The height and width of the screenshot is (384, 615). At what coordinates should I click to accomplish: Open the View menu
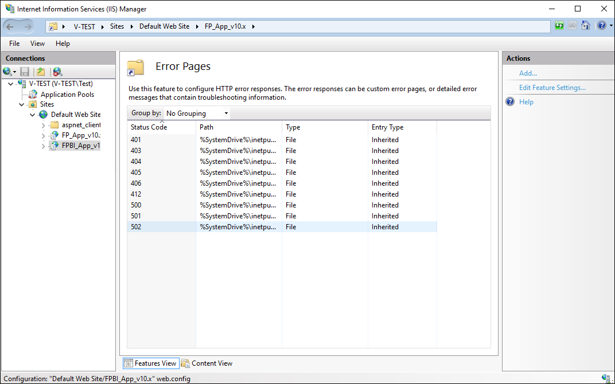pos(37,44)
